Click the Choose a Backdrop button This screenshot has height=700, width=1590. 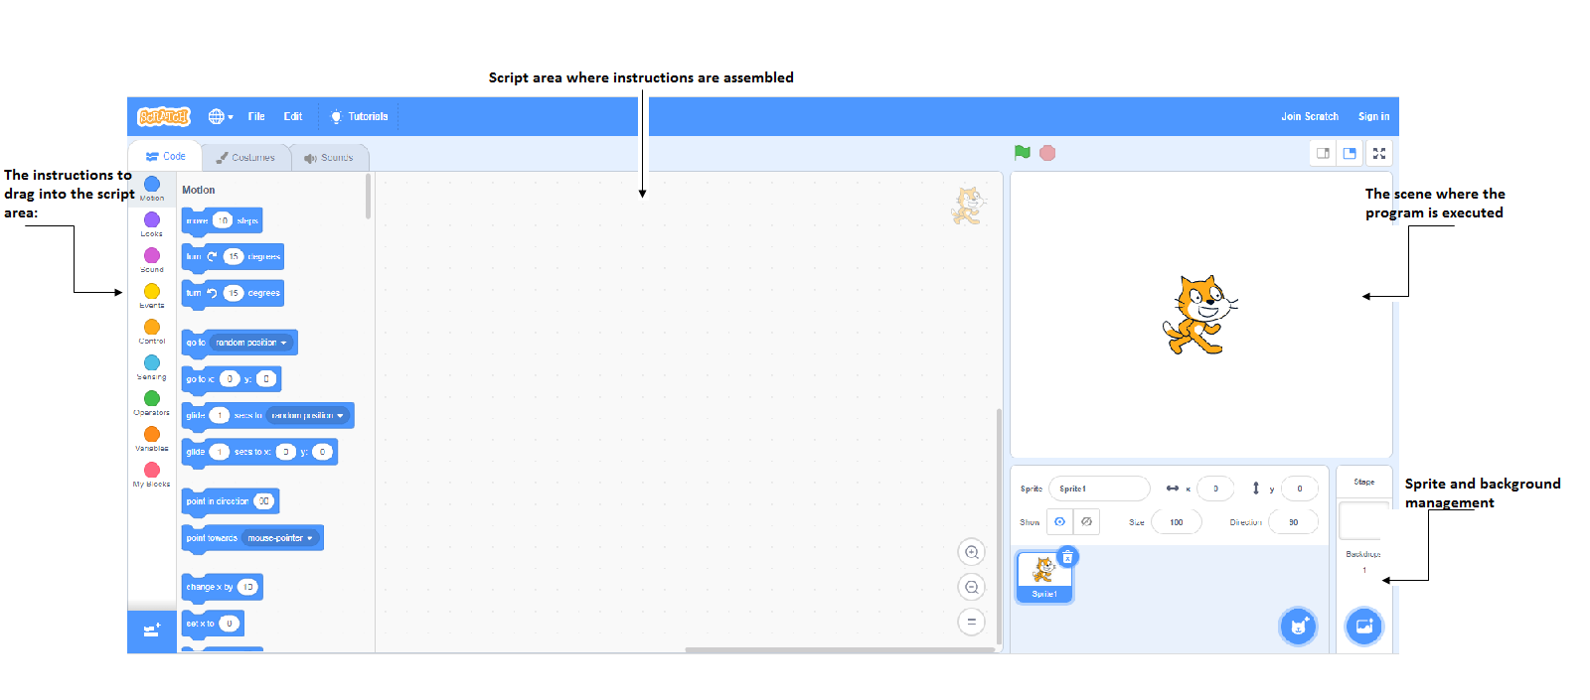coord(1364,626)
